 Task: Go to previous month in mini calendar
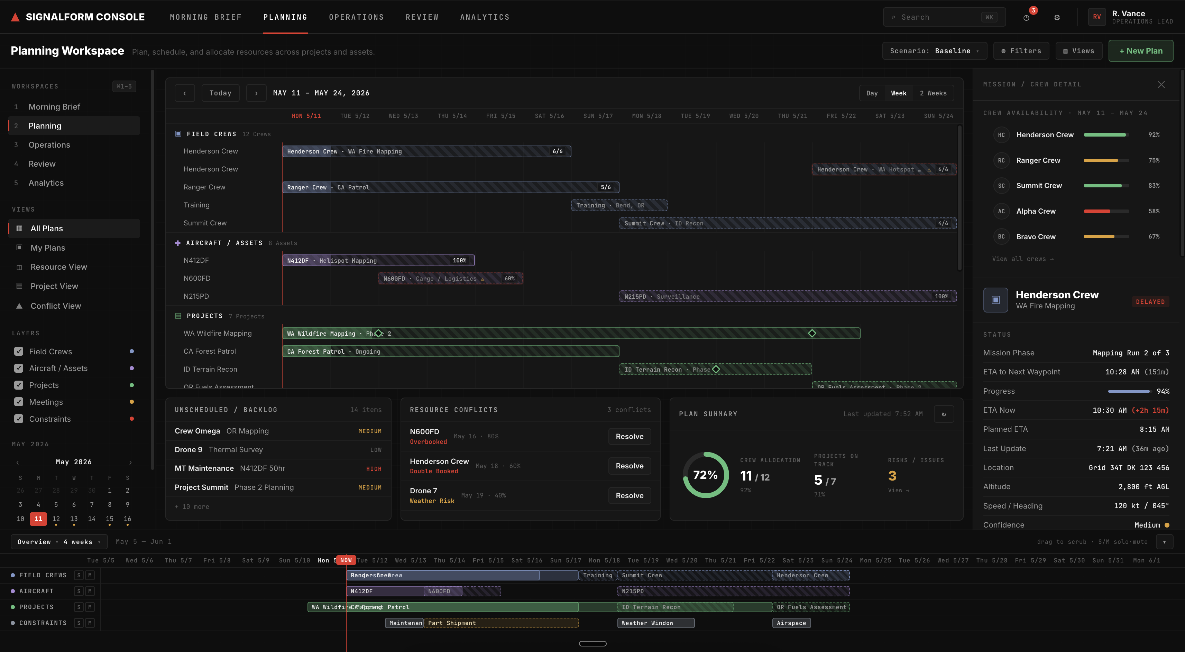(x=18, y=462)
